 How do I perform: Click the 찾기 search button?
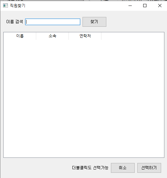pos(94,22)
